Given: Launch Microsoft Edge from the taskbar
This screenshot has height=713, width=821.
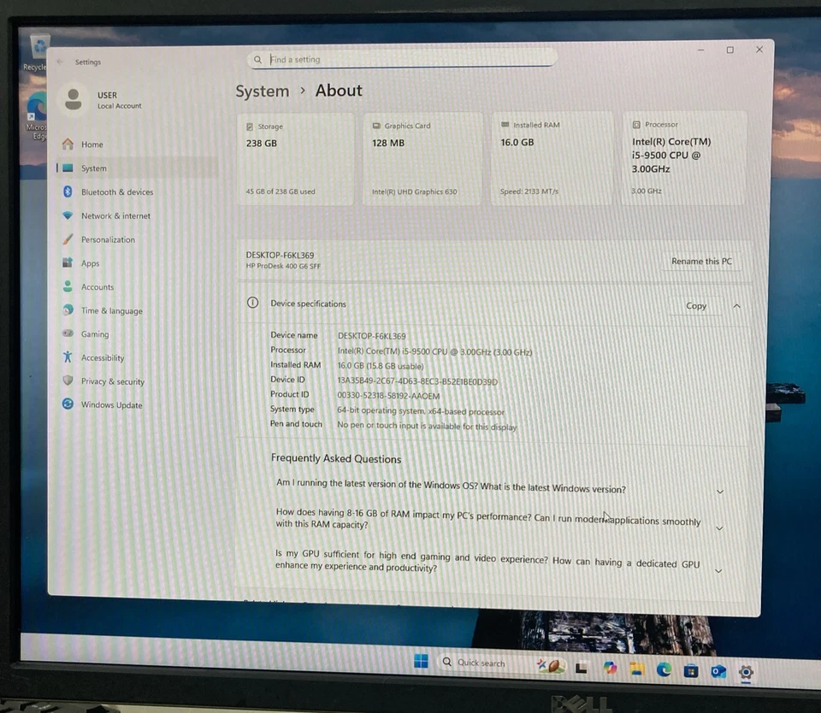Looking at the screenshot, I should coord(664,669).
